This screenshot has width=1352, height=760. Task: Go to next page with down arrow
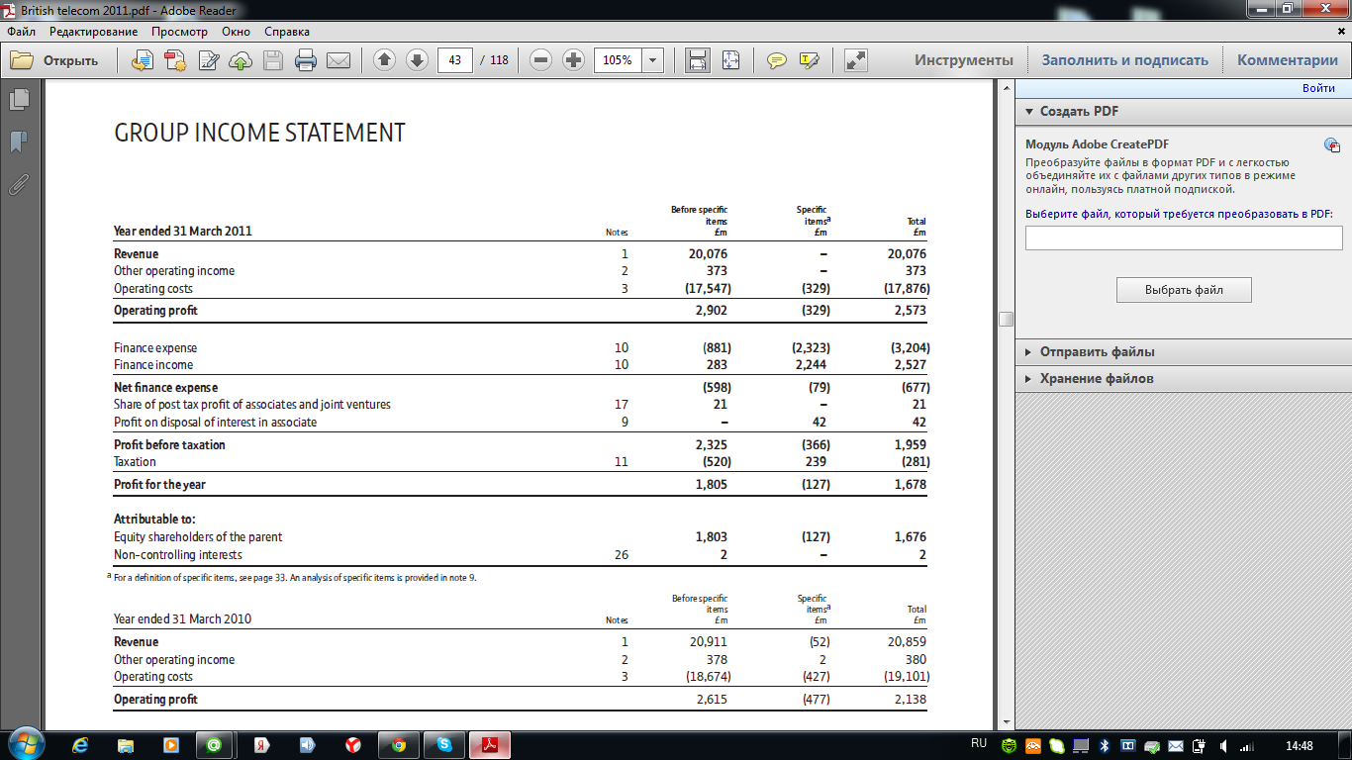coord(418,60)
